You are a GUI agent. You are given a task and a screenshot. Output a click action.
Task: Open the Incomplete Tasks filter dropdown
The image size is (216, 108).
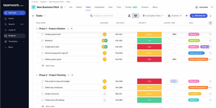152,16
